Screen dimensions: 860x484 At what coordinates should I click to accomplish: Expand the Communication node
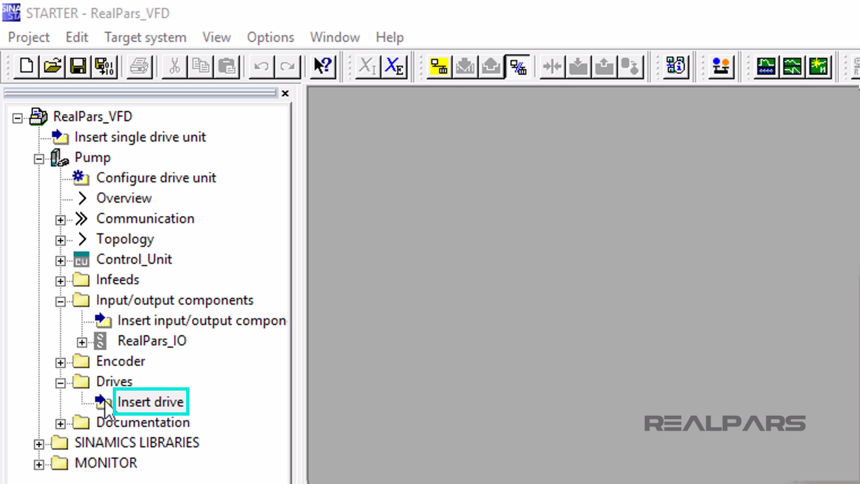point(61,219)
